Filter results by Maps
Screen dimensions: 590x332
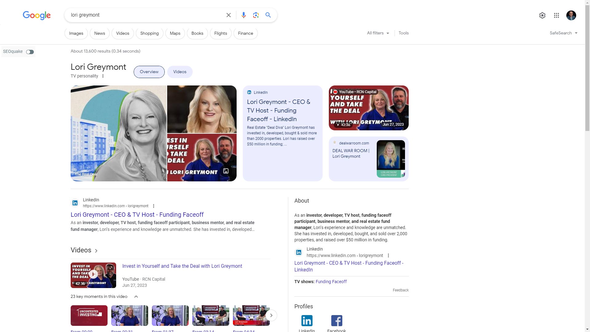[175, 34]
